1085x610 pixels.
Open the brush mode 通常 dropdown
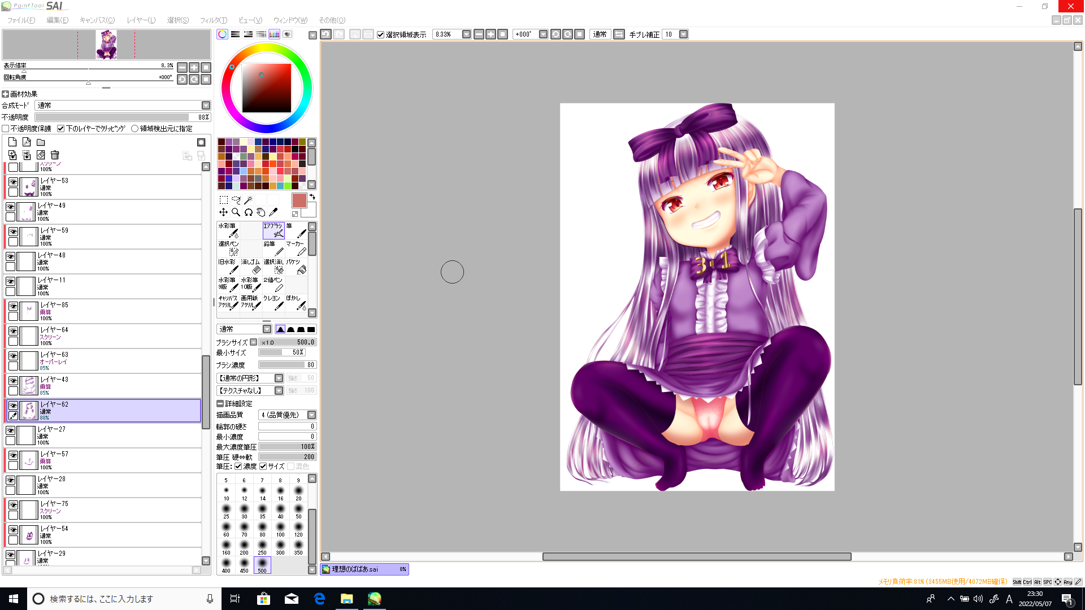click(267, 329)
